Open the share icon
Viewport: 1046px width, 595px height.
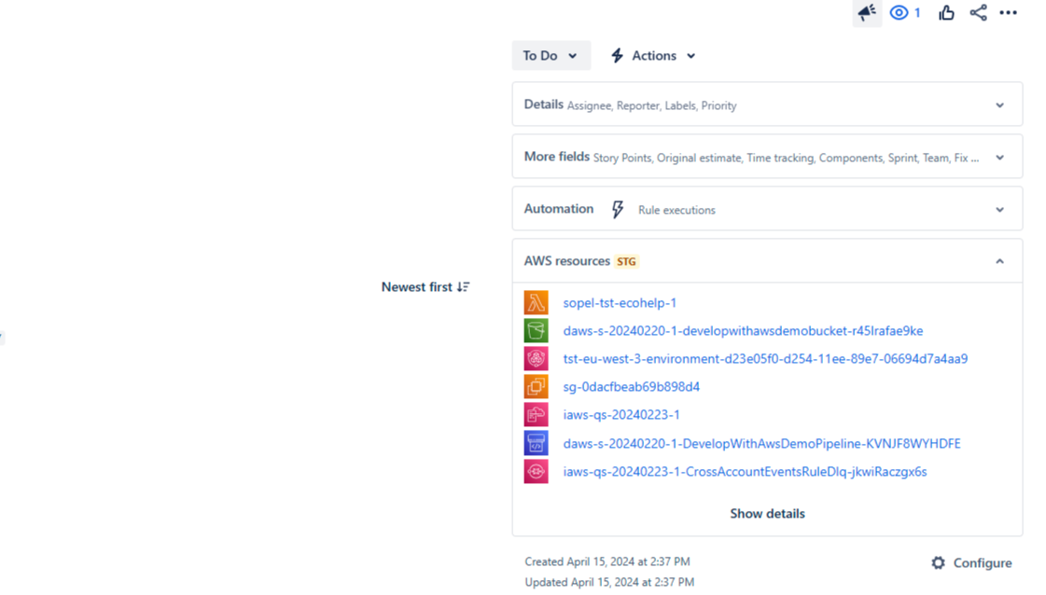coord(978,12)
